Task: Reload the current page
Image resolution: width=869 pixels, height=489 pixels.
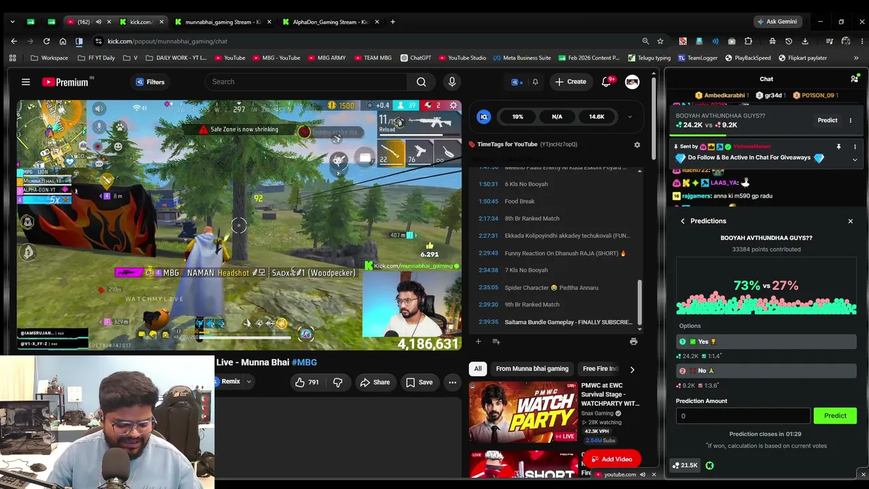Action: (46, 41)
